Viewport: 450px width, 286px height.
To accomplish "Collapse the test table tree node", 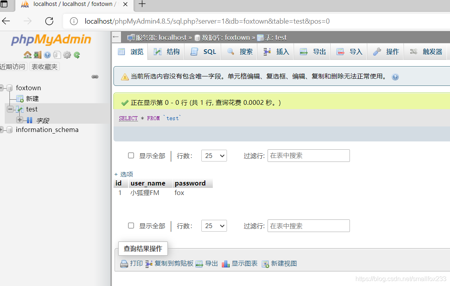I will (10, 109).
